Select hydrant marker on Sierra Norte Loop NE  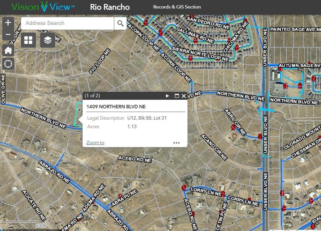pos(191,58)
